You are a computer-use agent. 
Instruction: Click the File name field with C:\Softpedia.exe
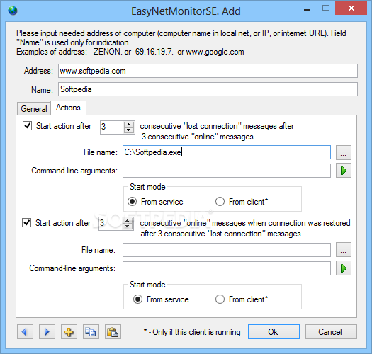227,152
